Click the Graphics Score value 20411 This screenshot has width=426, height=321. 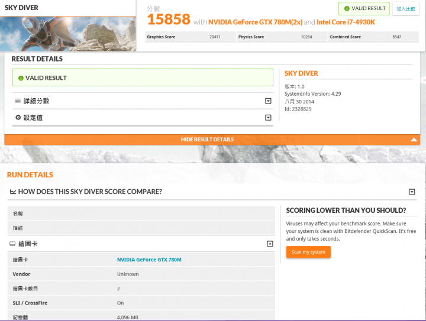tap(215, 37)
